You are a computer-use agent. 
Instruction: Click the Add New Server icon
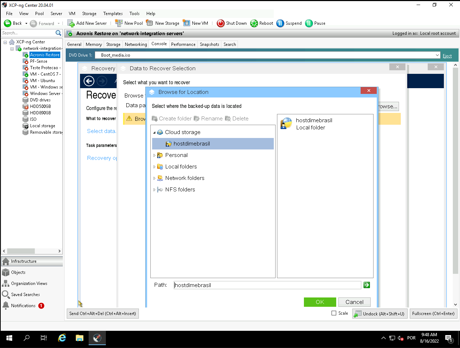tap(71, 23)
